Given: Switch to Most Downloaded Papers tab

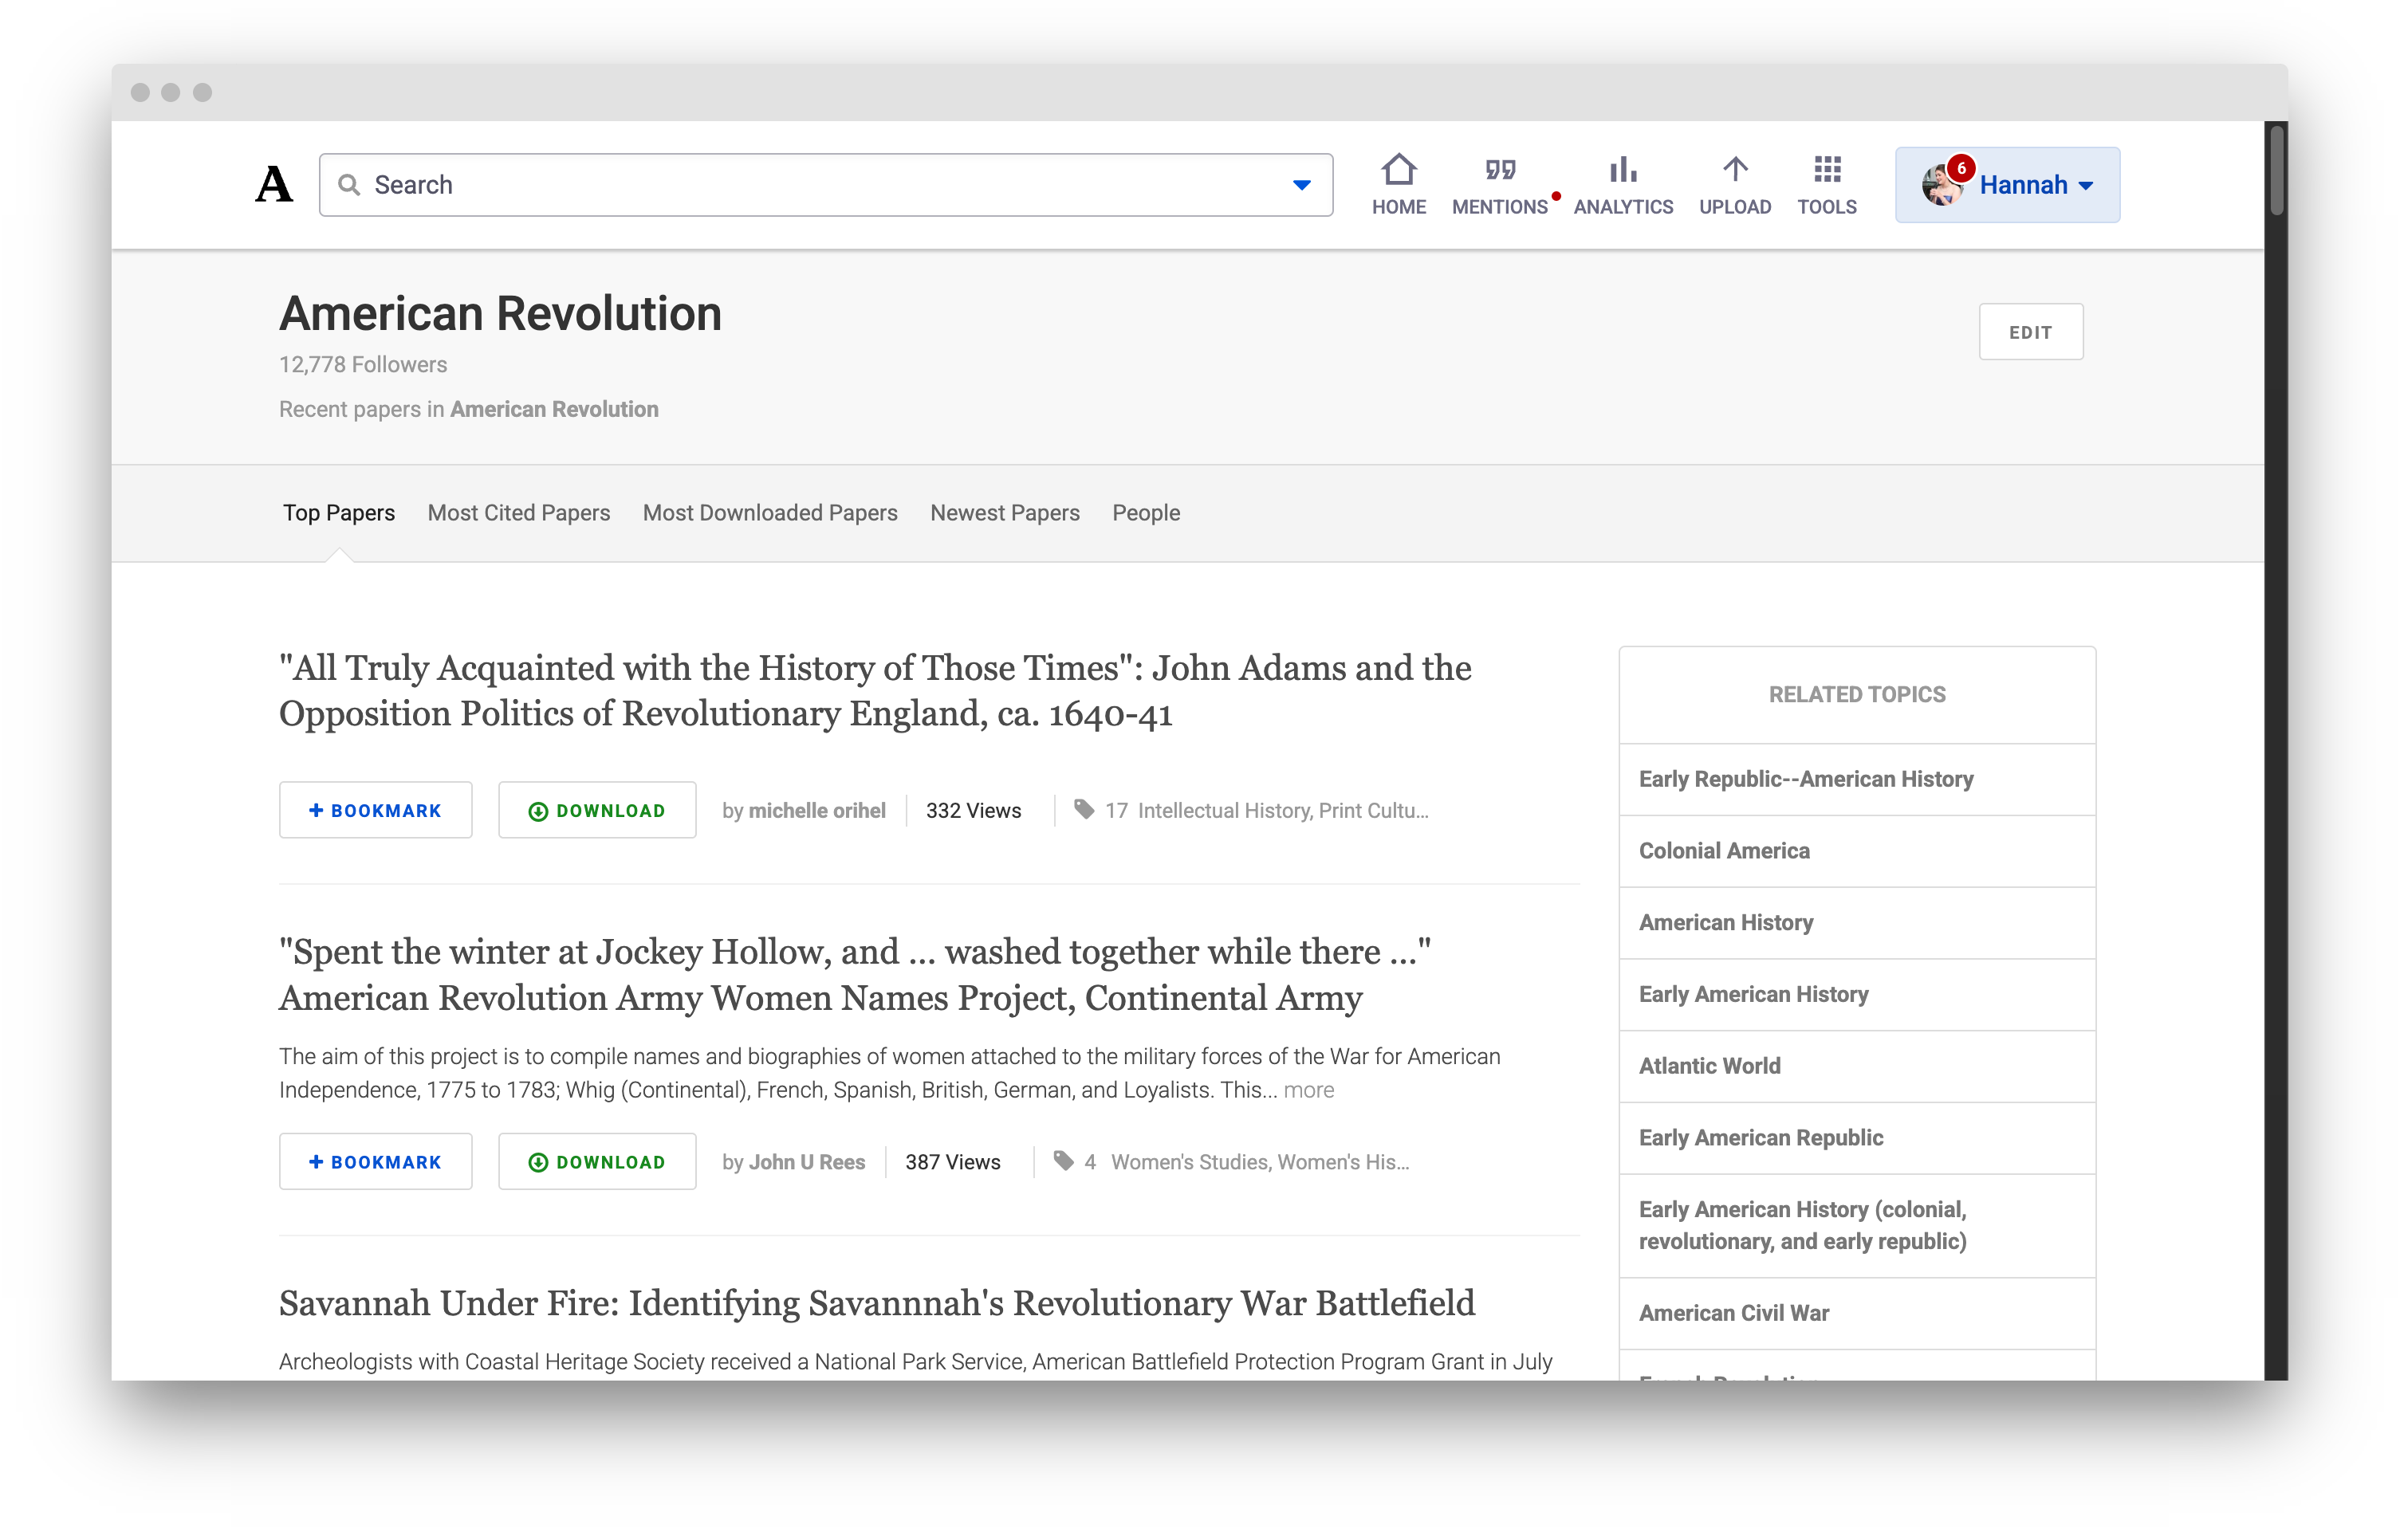Looking at the screenshot, I should (770, 513).
